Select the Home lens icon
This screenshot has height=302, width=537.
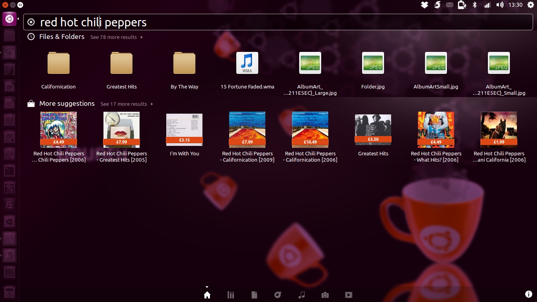pos(207,295)
